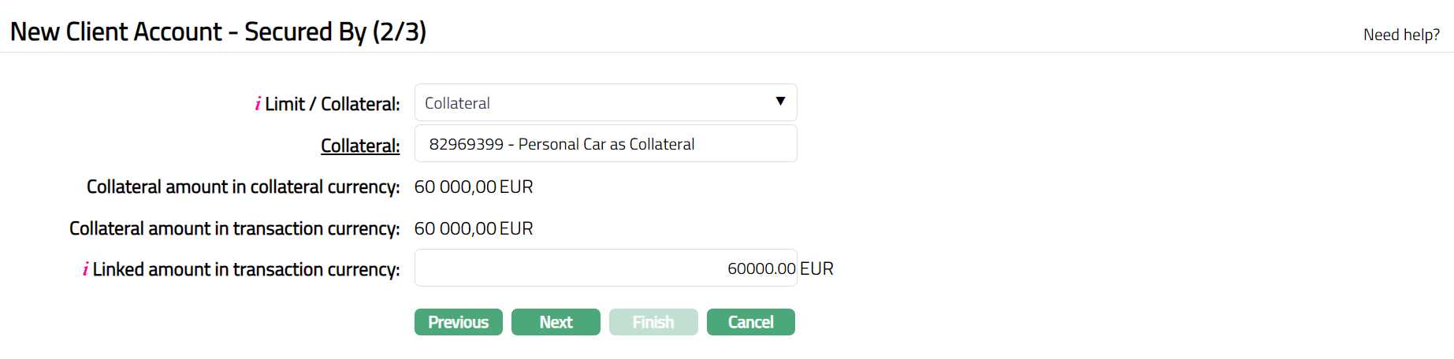Open the Limit / Collateral dropdown

coord(604,103)
